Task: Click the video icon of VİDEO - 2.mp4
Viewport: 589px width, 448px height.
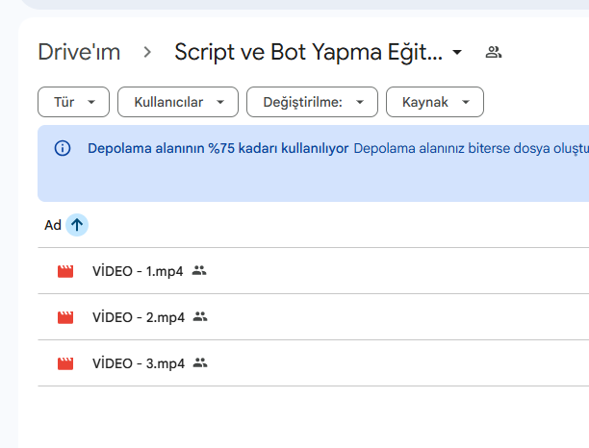Action: pyautogui.click(x=65, y=317)
